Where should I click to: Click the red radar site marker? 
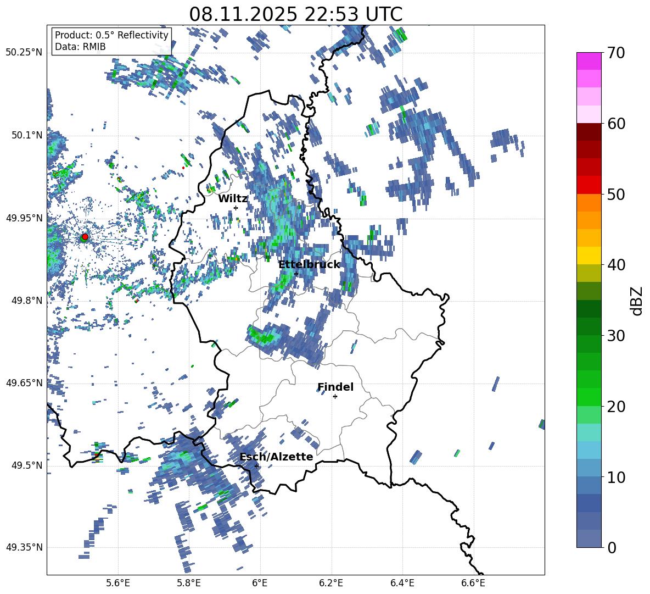[x=85, y=236]
